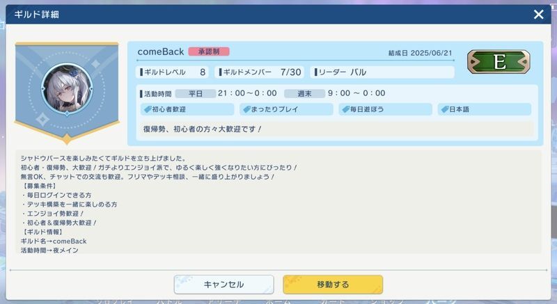Click the long guild description text area
This screenshot has width=557, height=304.
pyautogui.click(x=278, y=202)
